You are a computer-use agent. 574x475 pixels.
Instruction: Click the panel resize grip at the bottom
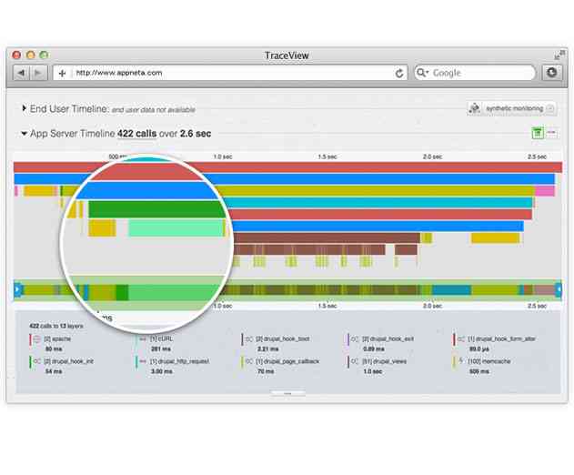287,393
